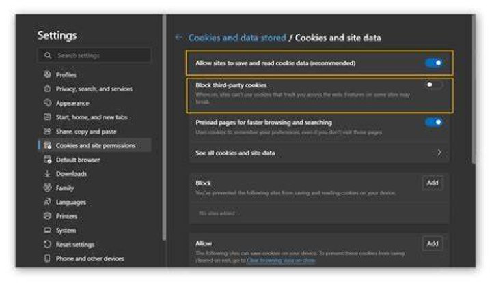The height and width of the screenshot is (283, 492).
Task: Click the back arrow beside breadcrumb
Action: [x=179, y=38]
